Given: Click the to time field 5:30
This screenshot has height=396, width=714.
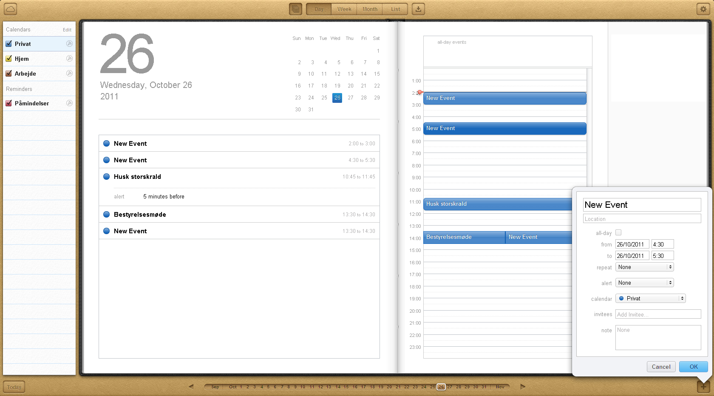Looking at the screenshot, I should pos(663,256).
